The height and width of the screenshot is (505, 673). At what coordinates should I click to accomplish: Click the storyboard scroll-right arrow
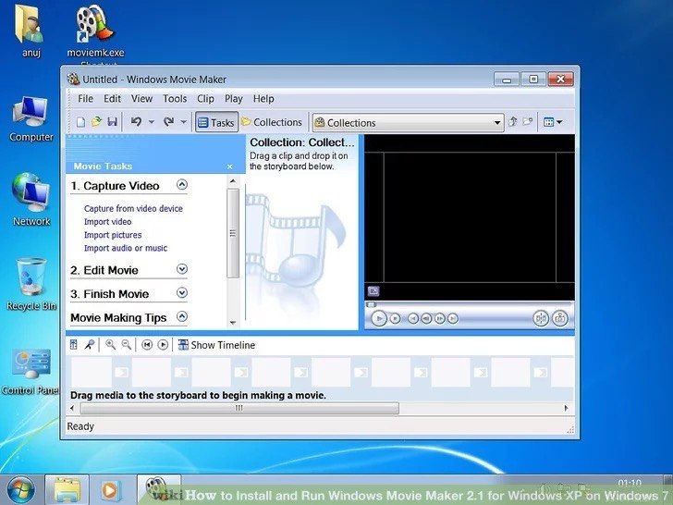click(566, 408)
